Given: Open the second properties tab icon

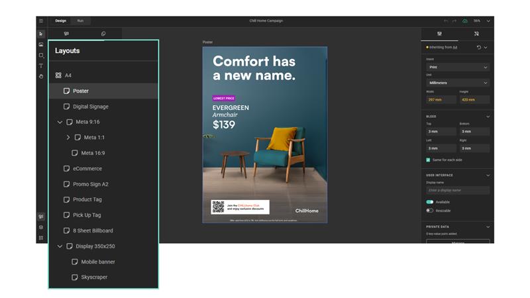Looking at the screenshot, I should 476,34.
